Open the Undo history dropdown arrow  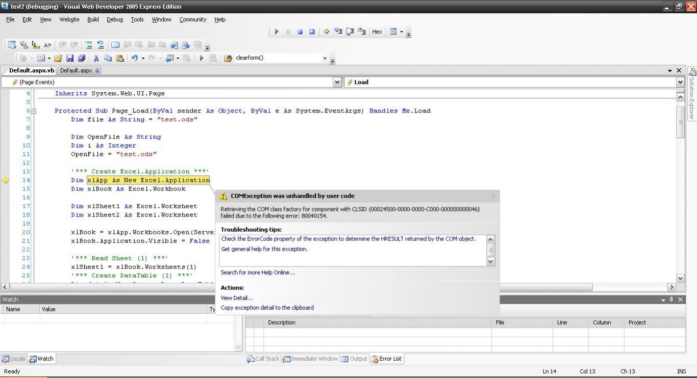pyautogui.click(x=143, y=58)
